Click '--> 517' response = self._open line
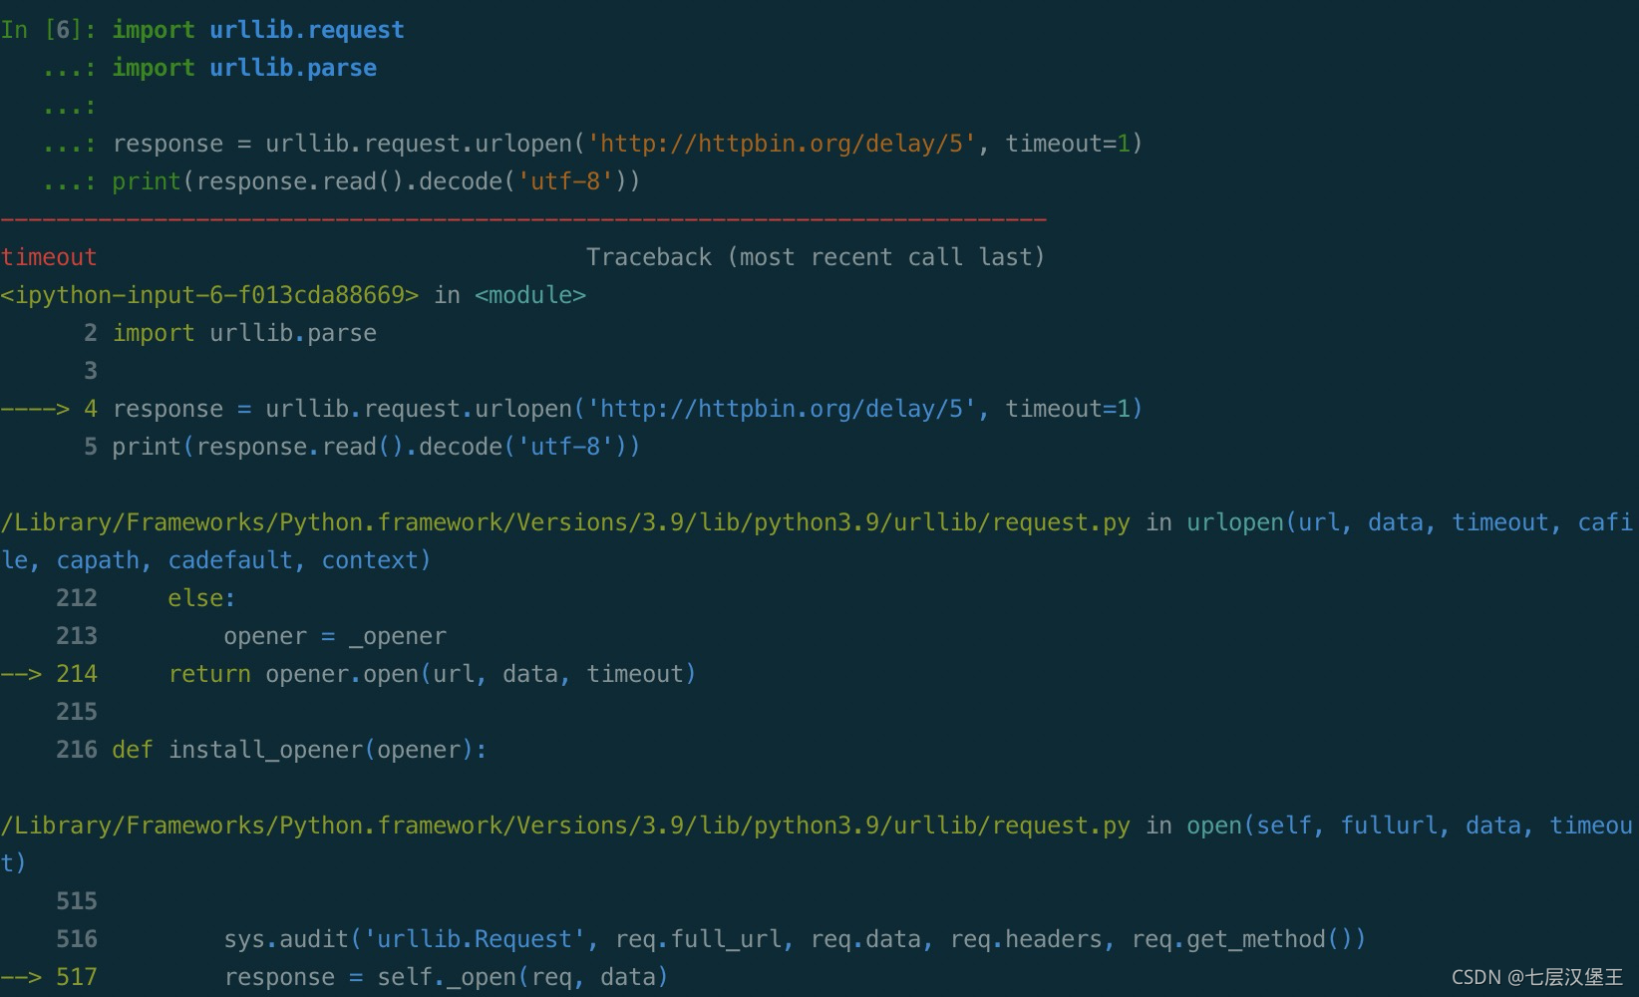1639x997 pixels. (334, 977)
